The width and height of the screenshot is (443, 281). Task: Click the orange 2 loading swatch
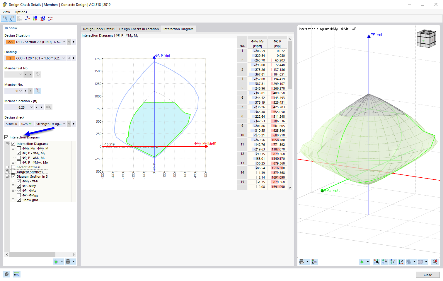(x=10, y=58)
